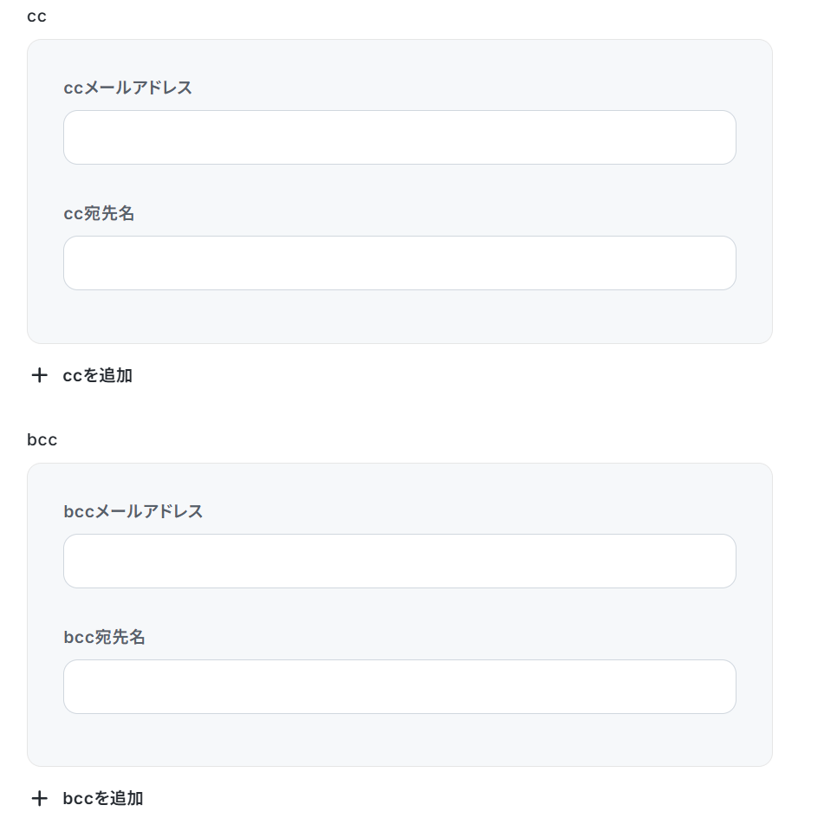The image size is (824, 818).
Task: Focus the bcc宛先名 input field
Action: click(399, 686)
